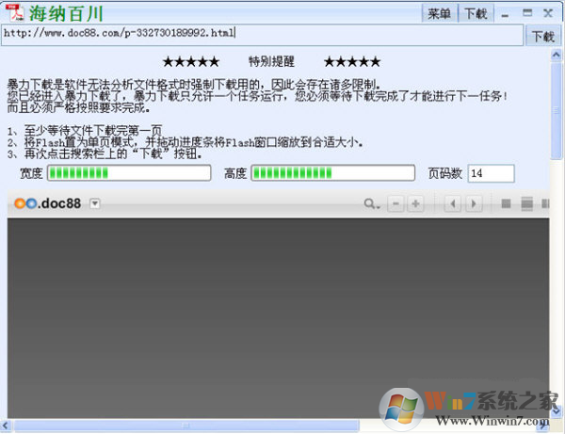Open the 菜单 menu
The image size is (565, 434).
439,14
